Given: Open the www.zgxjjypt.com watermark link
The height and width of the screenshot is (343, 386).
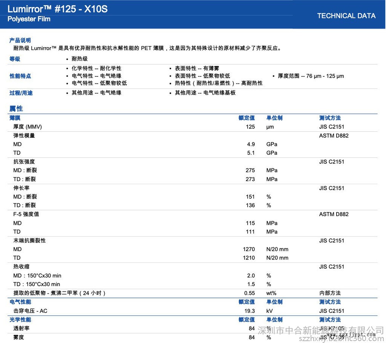Looking at the screenshot, I should (x=351, y=334).
